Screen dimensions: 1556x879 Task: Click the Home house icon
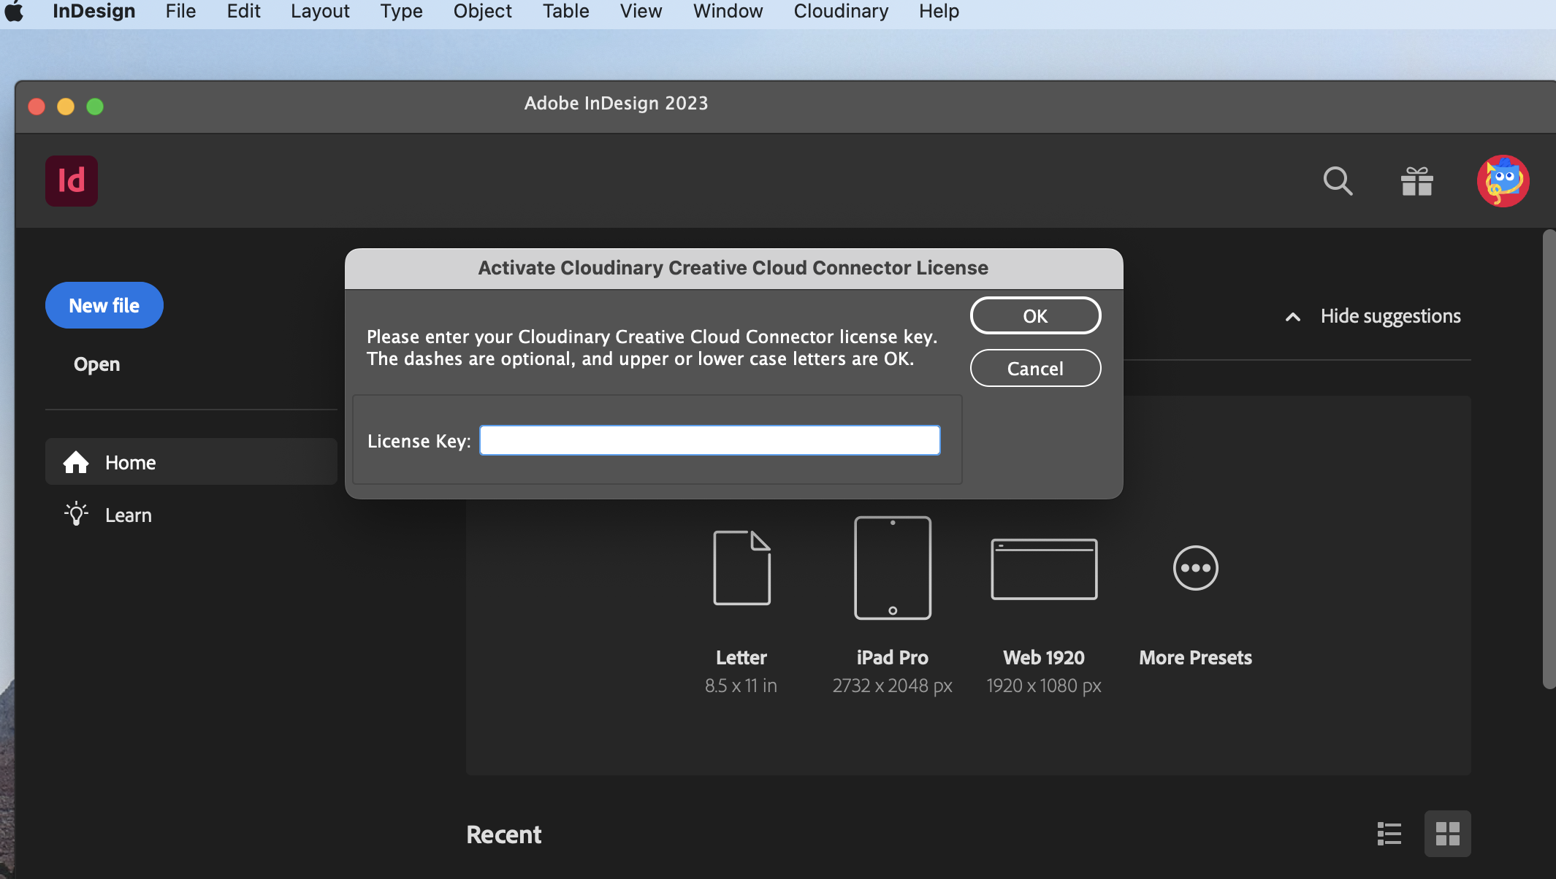point(76,461)
